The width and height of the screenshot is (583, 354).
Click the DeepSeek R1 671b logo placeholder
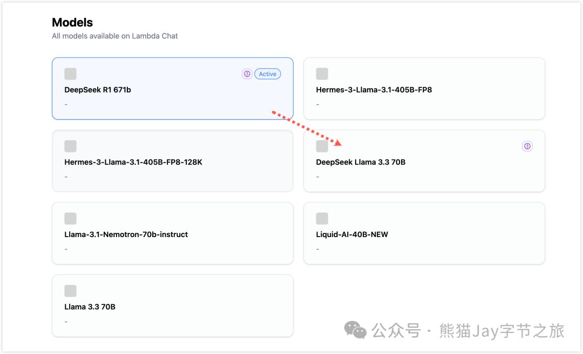(x=70, y=74)
